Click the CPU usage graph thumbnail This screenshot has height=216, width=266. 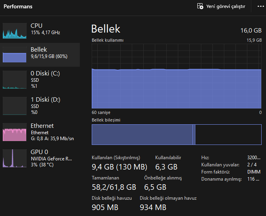click(x=15, y=31)
